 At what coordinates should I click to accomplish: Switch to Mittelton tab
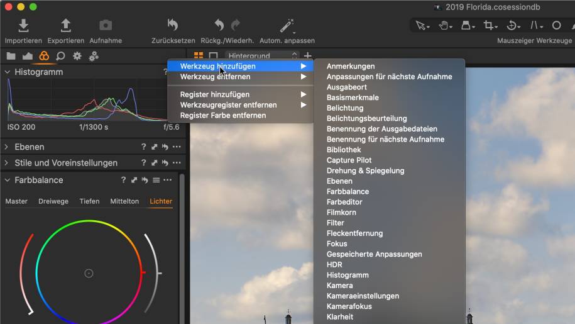pos(124,201)
